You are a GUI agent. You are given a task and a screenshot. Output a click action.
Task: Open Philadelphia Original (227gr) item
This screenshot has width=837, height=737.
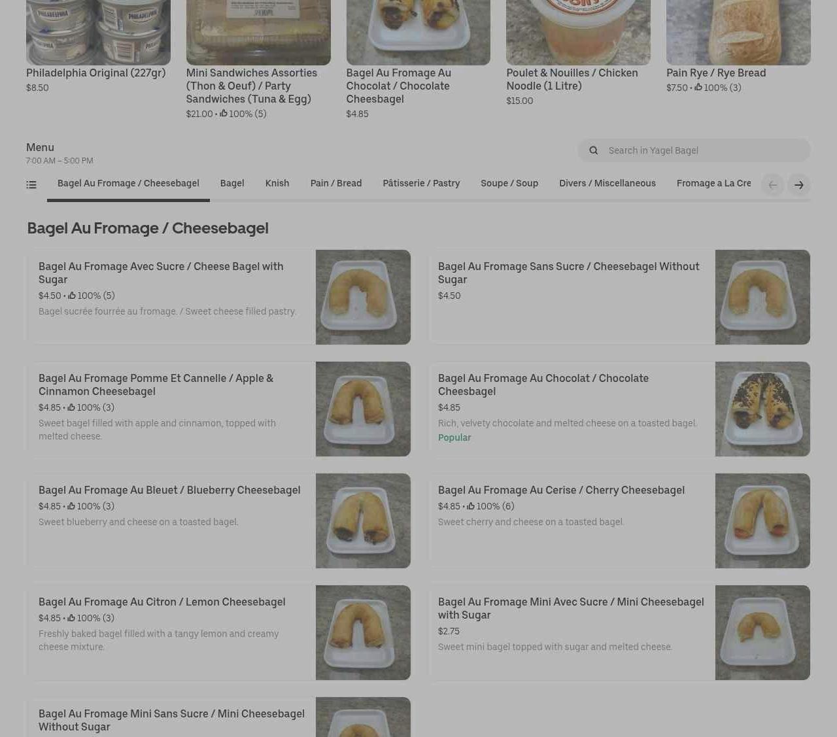click(x=95, y=73)
